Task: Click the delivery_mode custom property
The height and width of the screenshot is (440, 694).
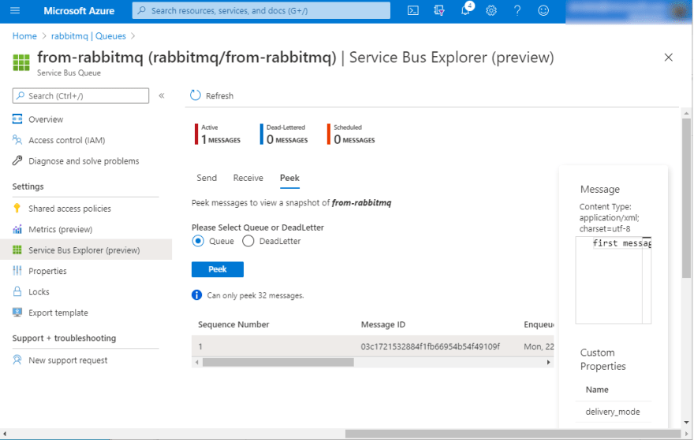Action: tap(613, 412)
